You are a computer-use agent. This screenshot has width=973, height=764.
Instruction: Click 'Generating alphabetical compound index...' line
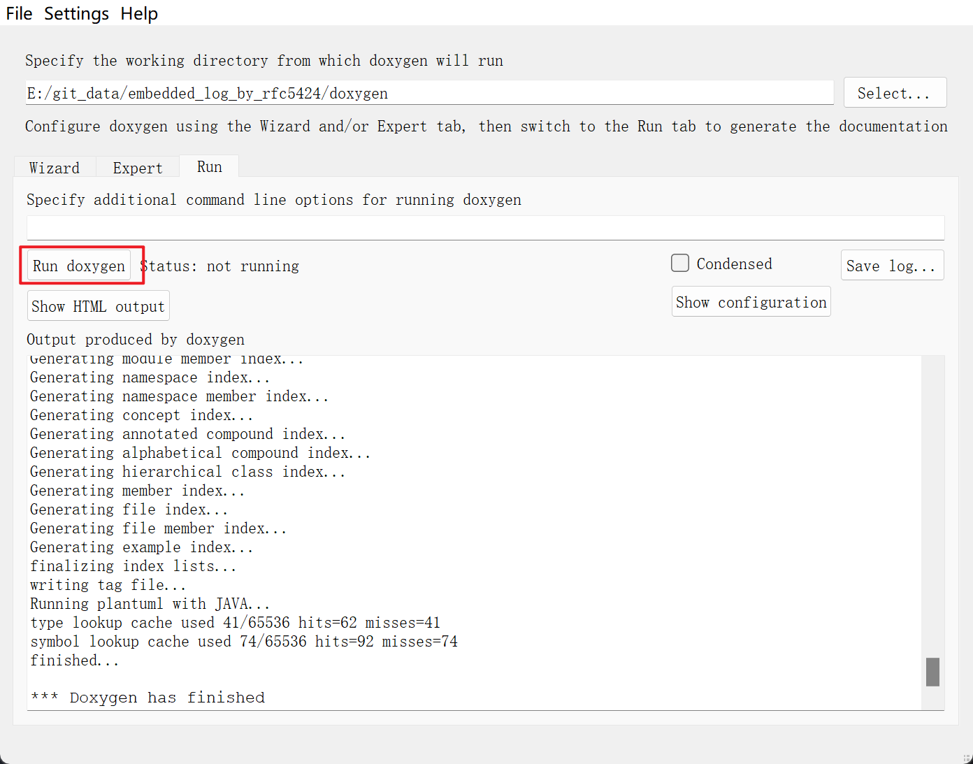tap(201, 453)
